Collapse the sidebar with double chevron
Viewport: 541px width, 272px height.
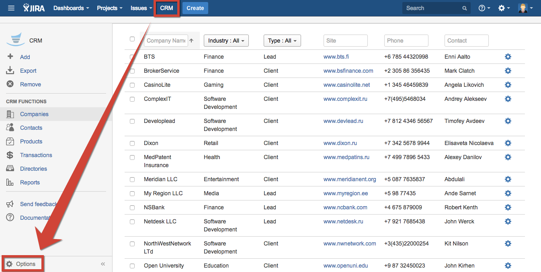pos(103,264)
